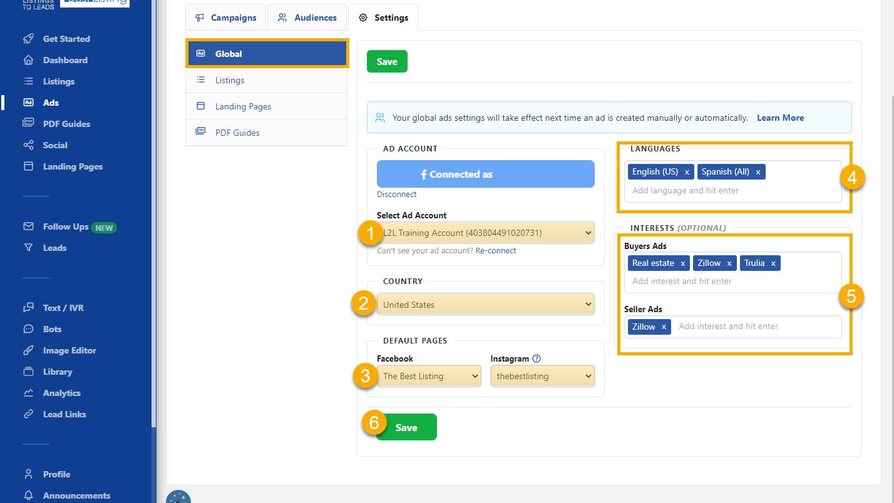Viewport: 894px width, 503px height.
Task: Switch to the Campaigns tab
Action: tap(226, 18)
